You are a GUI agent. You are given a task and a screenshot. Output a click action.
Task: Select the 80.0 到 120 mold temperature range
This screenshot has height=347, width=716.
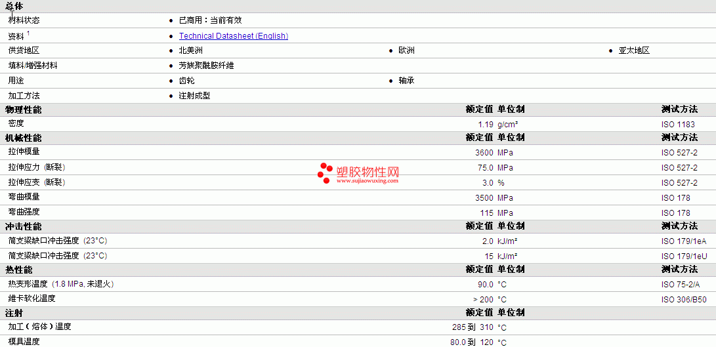click(x=472, y=342)
